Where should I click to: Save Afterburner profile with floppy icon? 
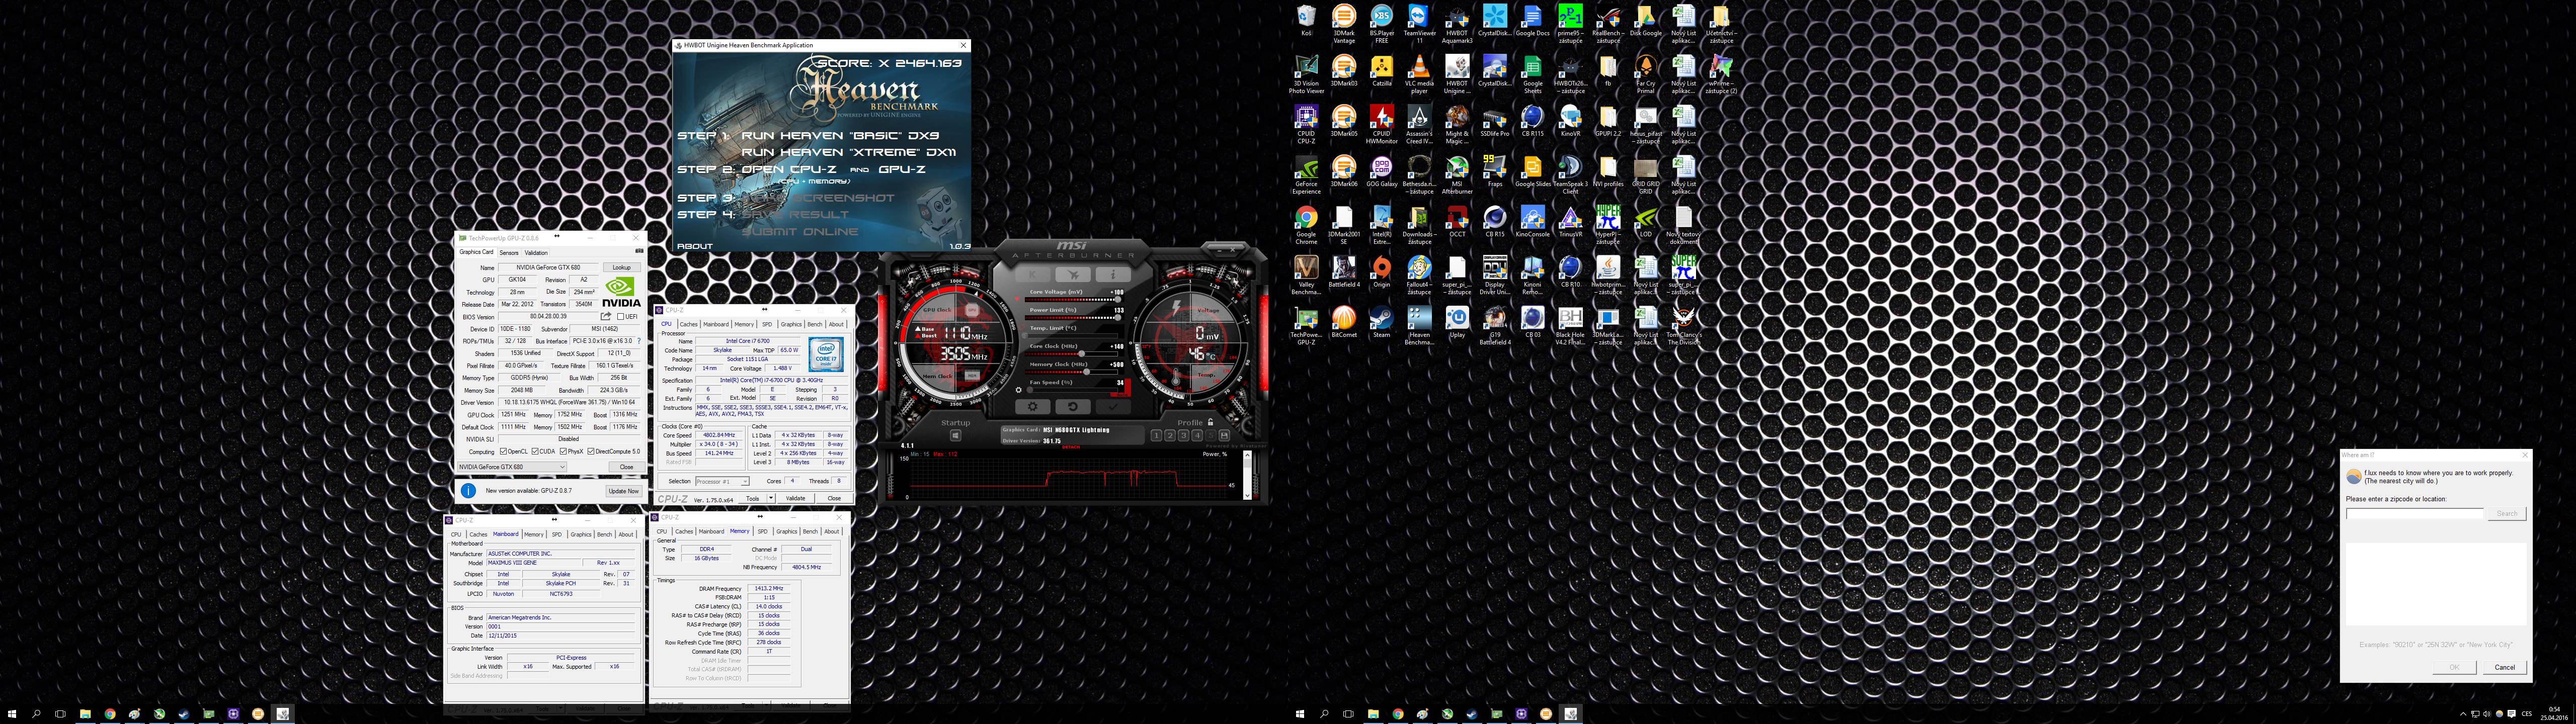(1224, 436)
